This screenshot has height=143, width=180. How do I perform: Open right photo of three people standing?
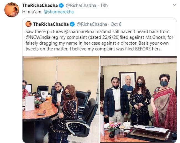pos(138,99)
